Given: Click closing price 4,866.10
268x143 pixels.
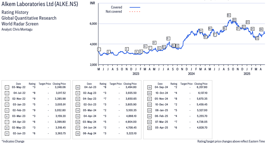Looking at the screenshot, I should point(131,116).
